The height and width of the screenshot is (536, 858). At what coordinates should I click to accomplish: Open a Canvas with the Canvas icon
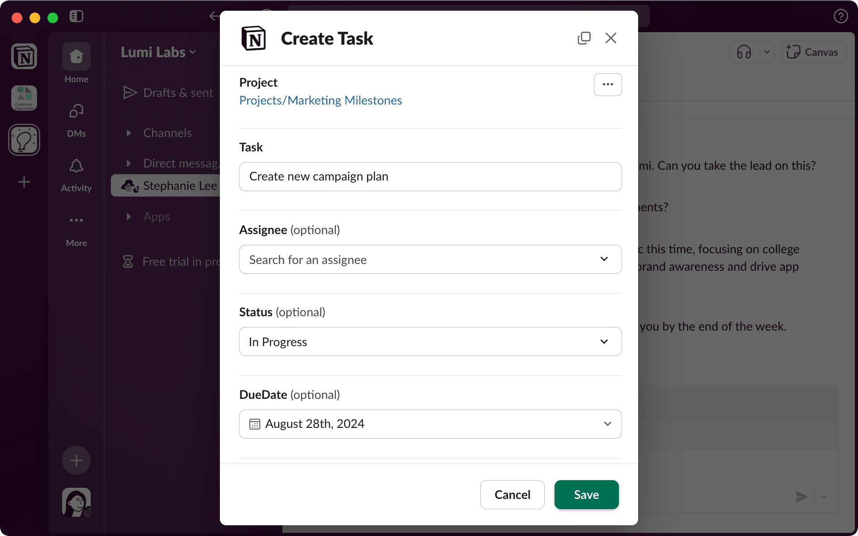(812, 52)
